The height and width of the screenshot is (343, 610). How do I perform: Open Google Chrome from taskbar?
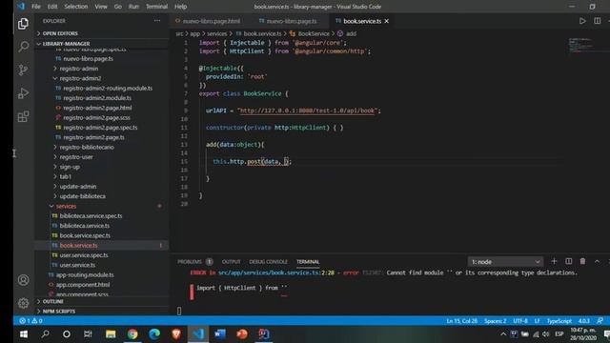[132, 334]
